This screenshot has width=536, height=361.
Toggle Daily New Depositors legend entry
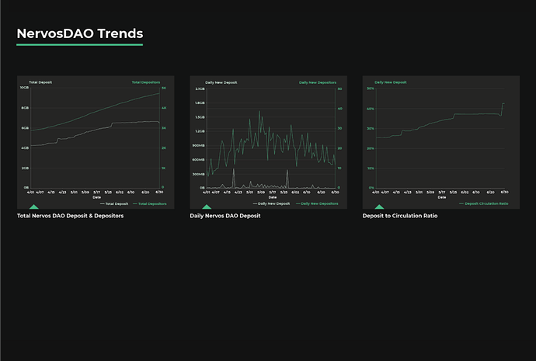[x=318, y=203]
